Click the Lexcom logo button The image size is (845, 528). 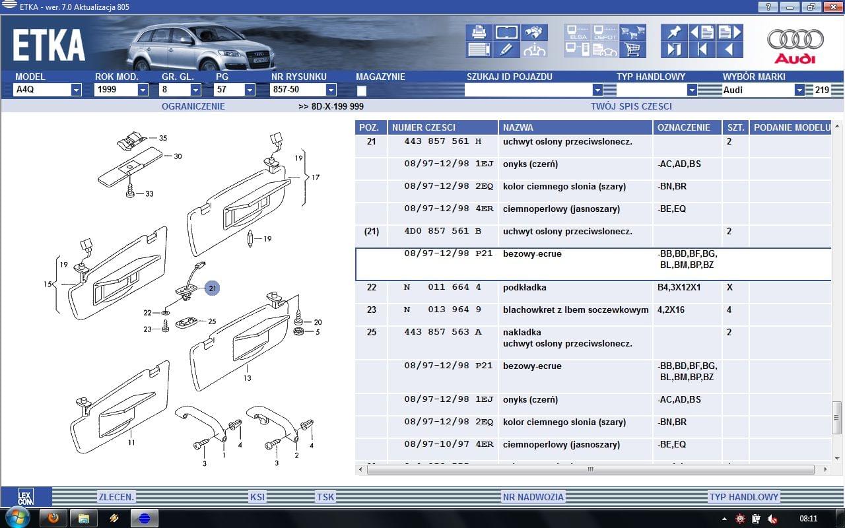[25, 497]
